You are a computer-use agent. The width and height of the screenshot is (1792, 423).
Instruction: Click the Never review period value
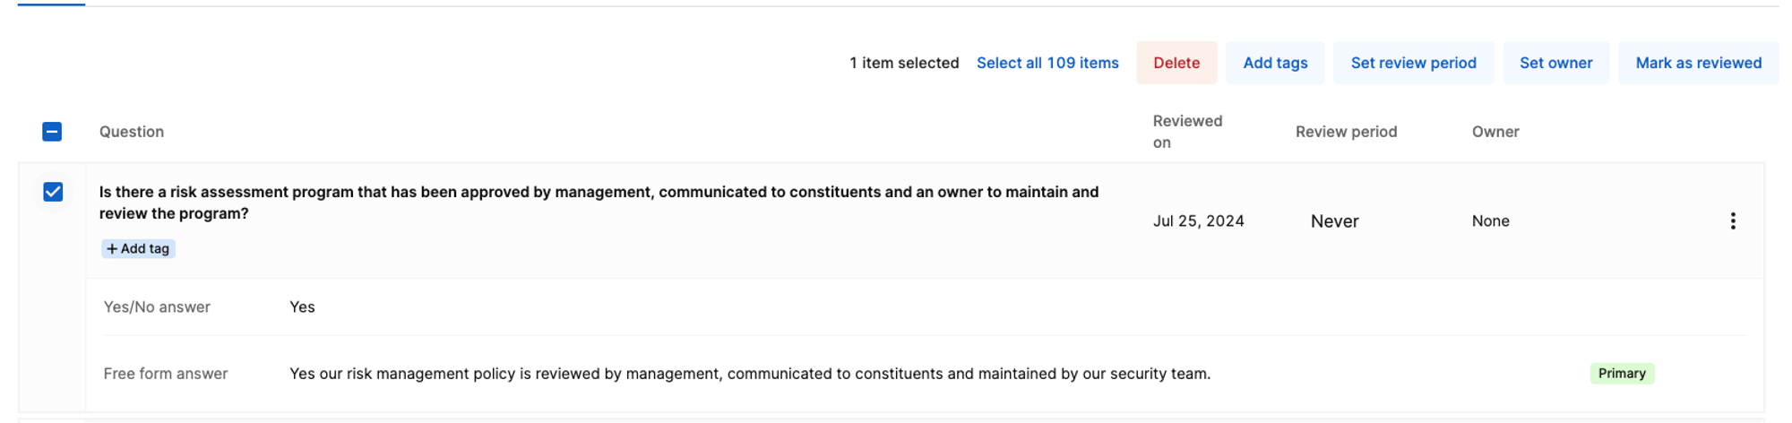point(1334,221)
